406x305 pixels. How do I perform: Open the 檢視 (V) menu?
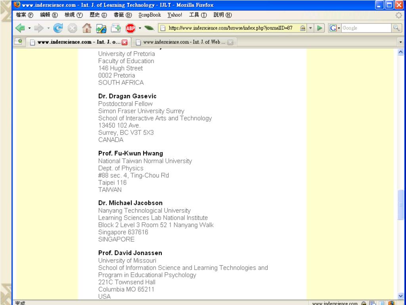pyautogui.click(x=73, y=15)
